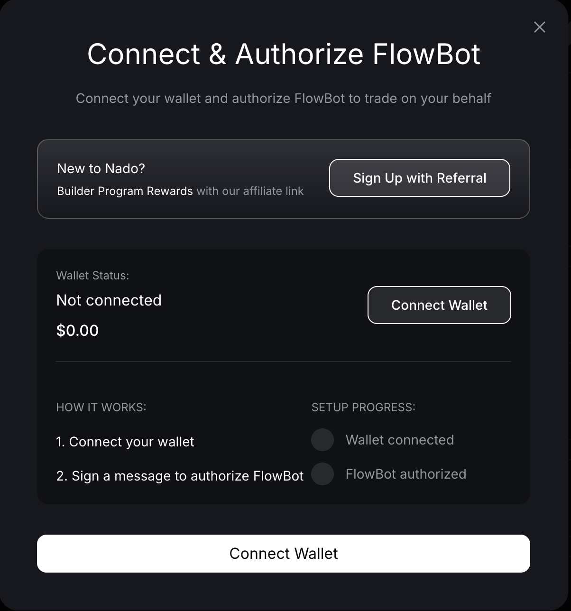Image resolution: width=571 pixels, height=611 pixels.
Task: Click the "Connect & Authorize FlowBot" title
Action: (284, 54)
